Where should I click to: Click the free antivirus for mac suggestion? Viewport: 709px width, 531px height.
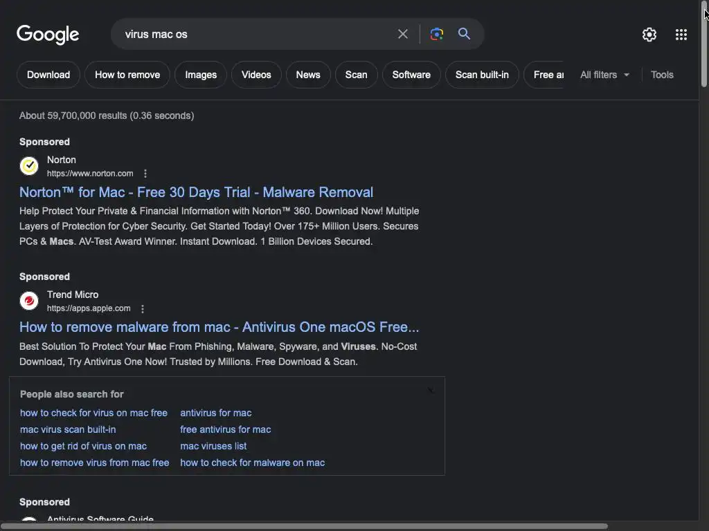226,429
